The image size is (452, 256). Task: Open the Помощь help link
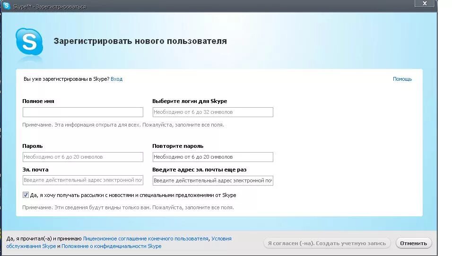402,79
